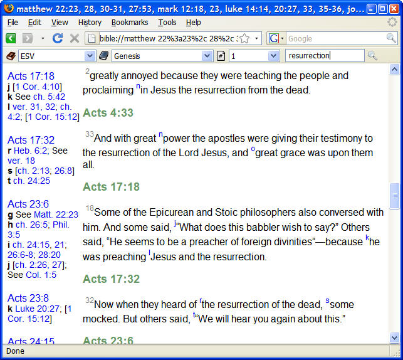Viewport: 403px width, 360px height.
Task: Click the Firefox logo in title bar
Action: tap(9, 8)
